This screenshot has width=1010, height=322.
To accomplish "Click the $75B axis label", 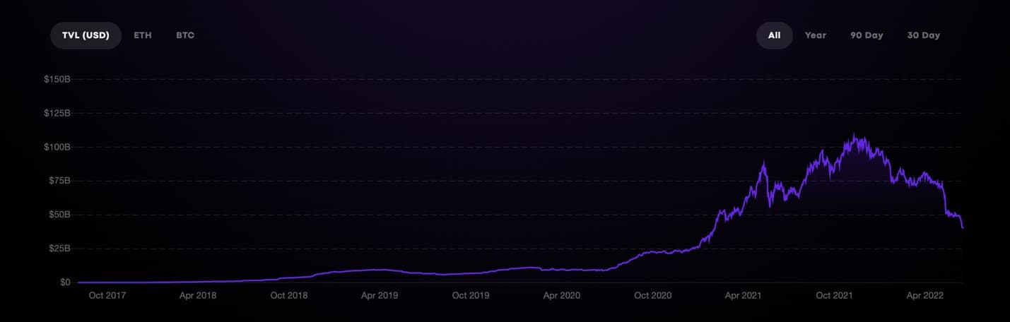I will [x=59, y=181].
